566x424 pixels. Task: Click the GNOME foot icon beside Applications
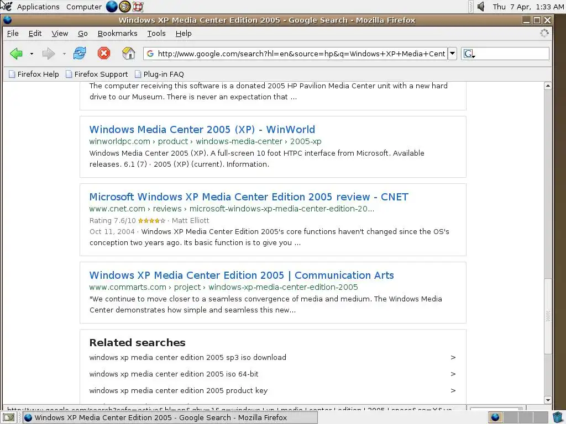7,6
